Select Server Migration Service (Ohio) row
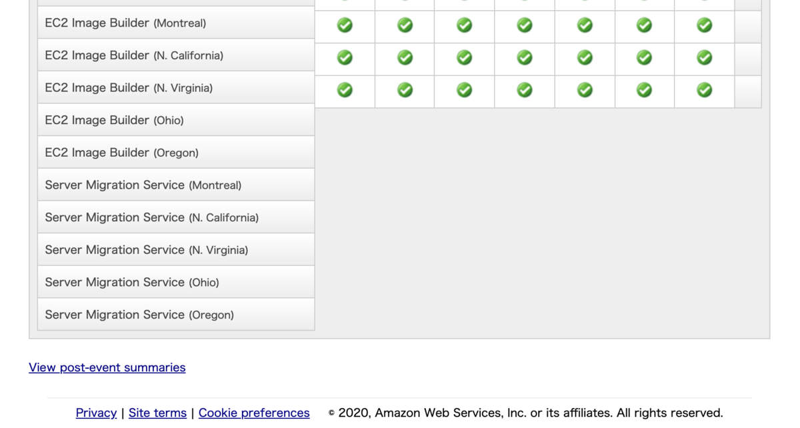This screenshot has width=800, height=428. (176, 282)
